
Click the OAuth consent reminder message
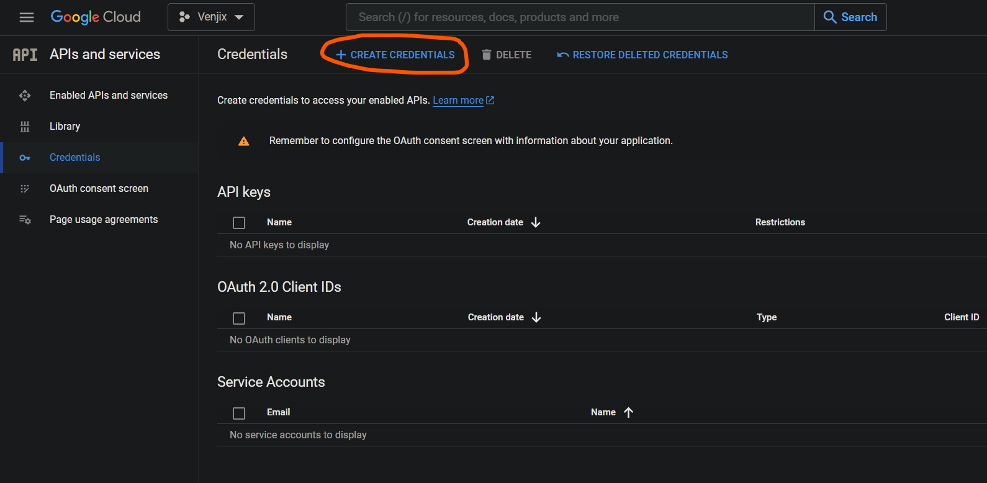(471, 141)
